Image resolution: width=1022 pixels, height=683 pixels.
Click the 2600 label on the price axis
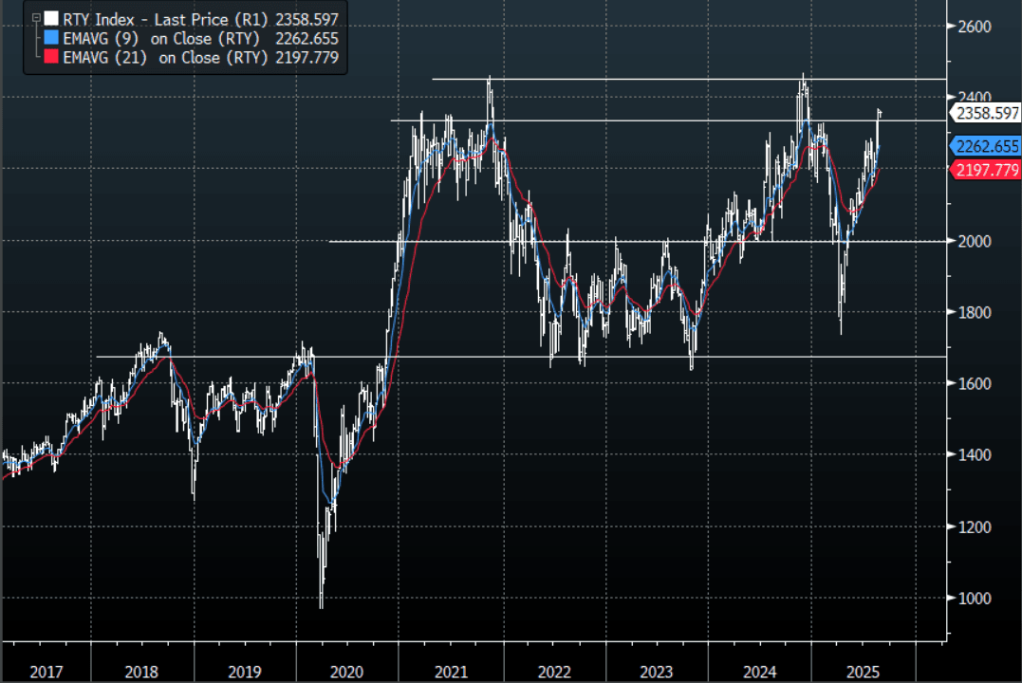click(x=974, y=27)
